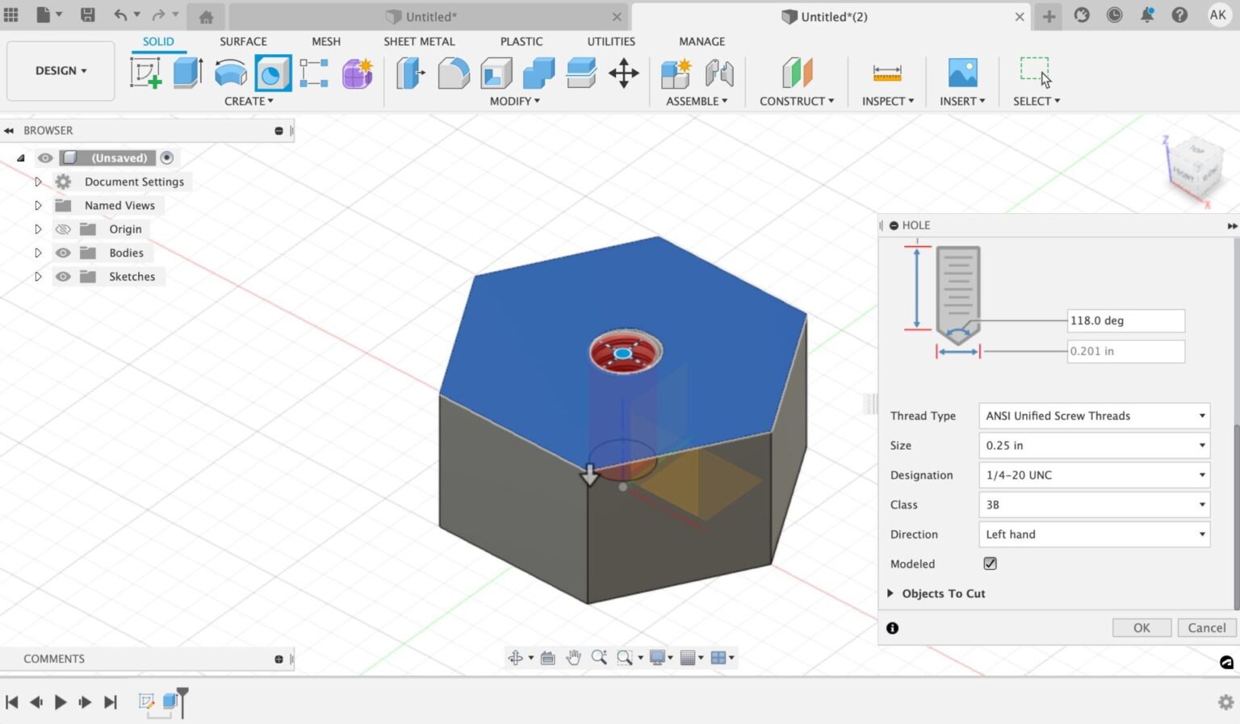
Task: Select the Fillet tool in Modify panel
Action: point(453,73)
